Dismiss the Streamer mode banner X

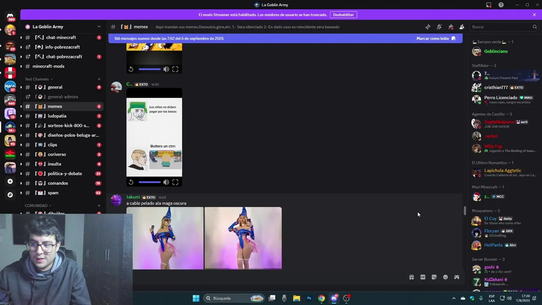click(534, 14)
